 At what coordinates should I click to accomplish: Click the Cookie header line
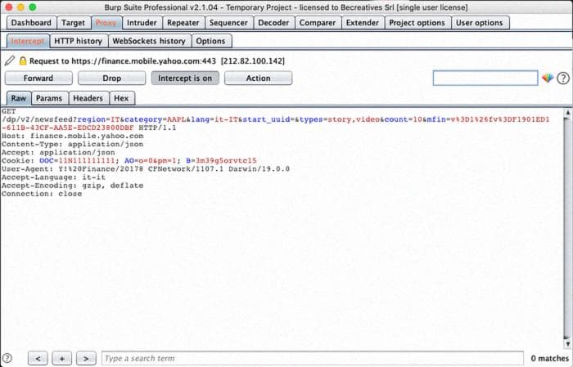pyautogui.click(x=129, y=160)
